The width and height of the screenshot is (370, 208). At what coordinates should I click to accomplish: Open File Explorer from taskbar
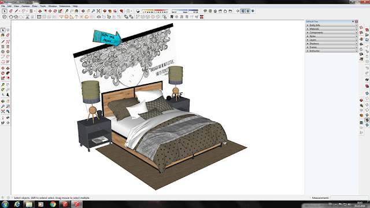(29, 204)
